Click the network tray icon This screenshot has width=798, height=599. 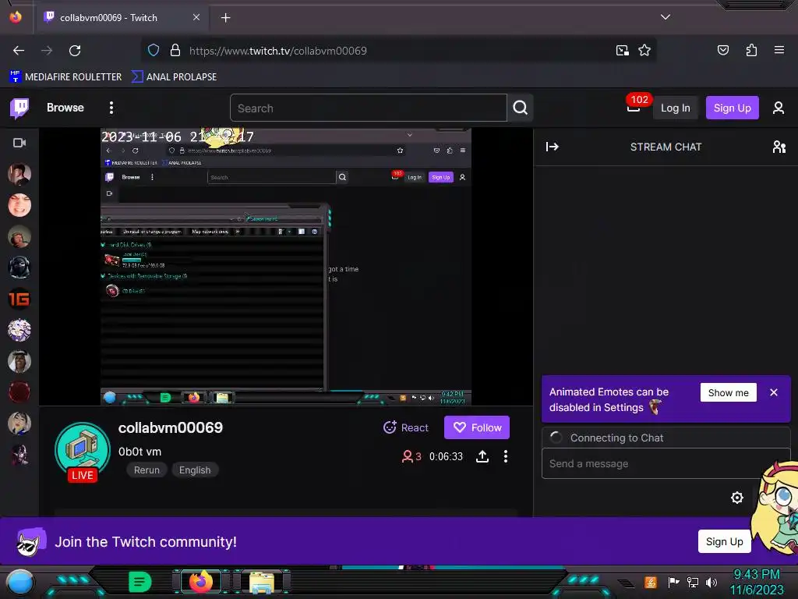pos(692,582)
